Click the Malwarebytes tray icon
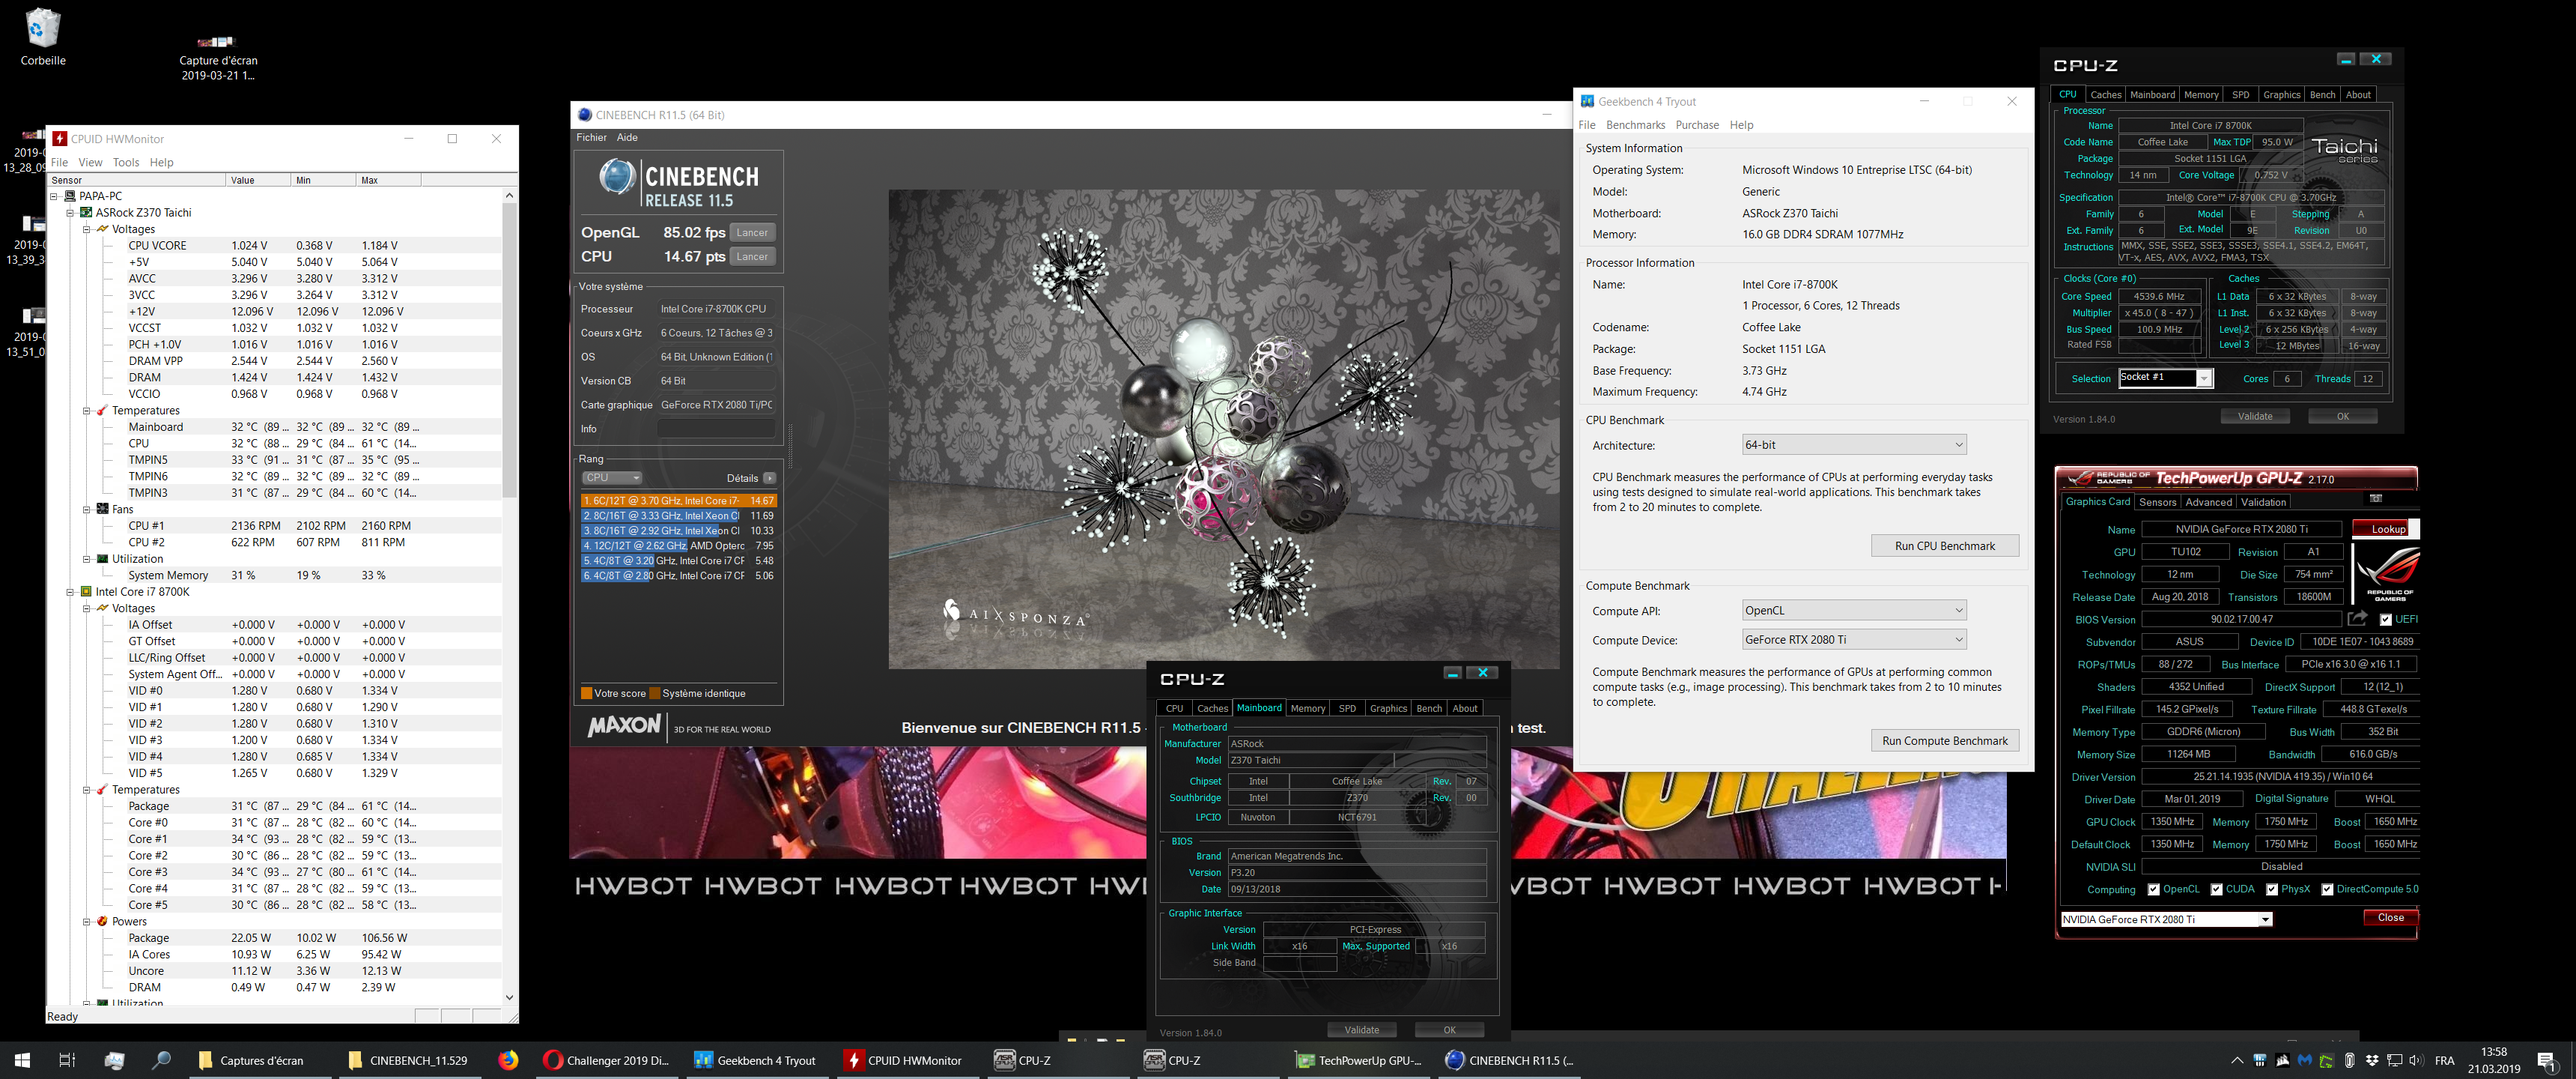The image size is (2576, 1079). pyautogui.click(x=2305, y=1060)
